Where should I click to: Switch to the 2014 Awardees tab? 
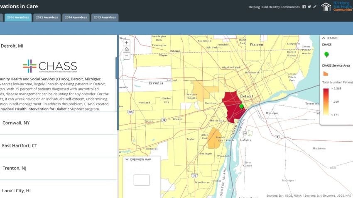76,17
